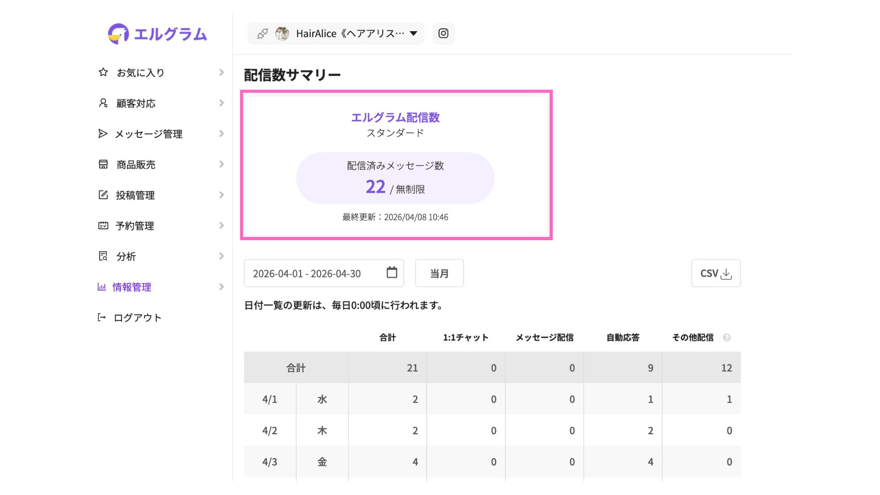
Task: Open the 情報管理 menu item
Action: pyautogui.click(x=132, y=287)
